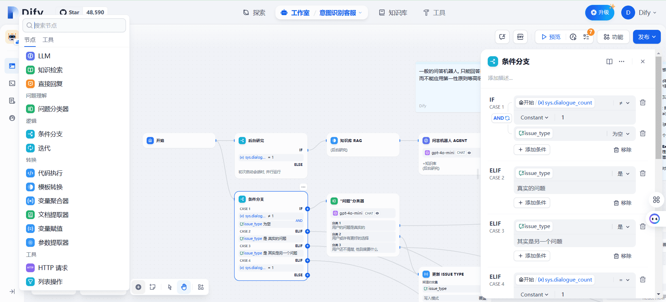Click the sys.dialogue_count variable chip in CASE 1
This screenshot has height=302, width=666.
555,103
